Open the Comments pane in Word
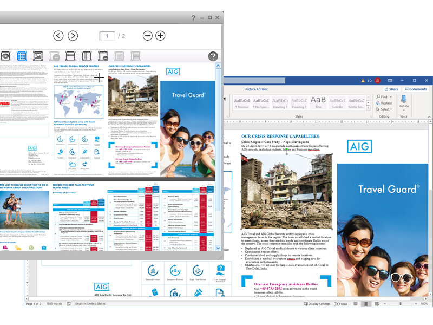Image resolution: width=433 pixels, height=325 pixels. click(x=416, y=89)
